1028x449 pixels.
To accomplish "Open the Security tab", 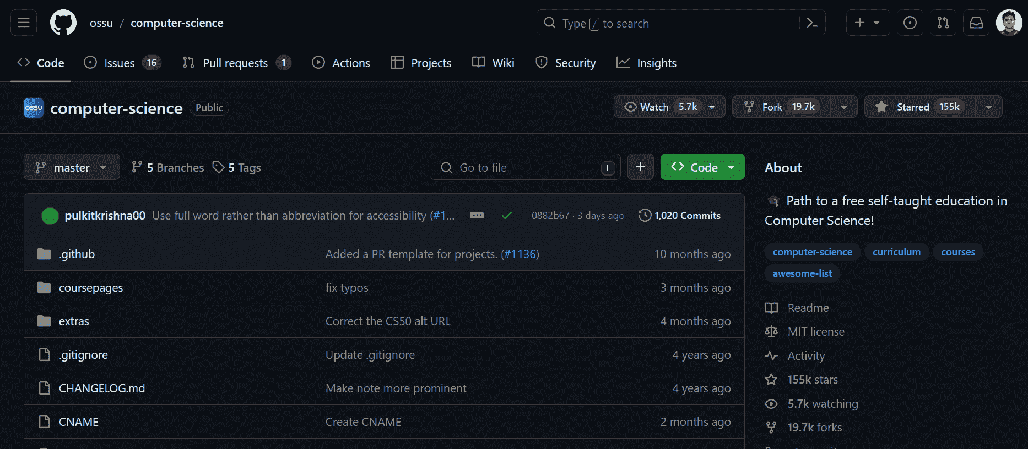I will [566, 63].
